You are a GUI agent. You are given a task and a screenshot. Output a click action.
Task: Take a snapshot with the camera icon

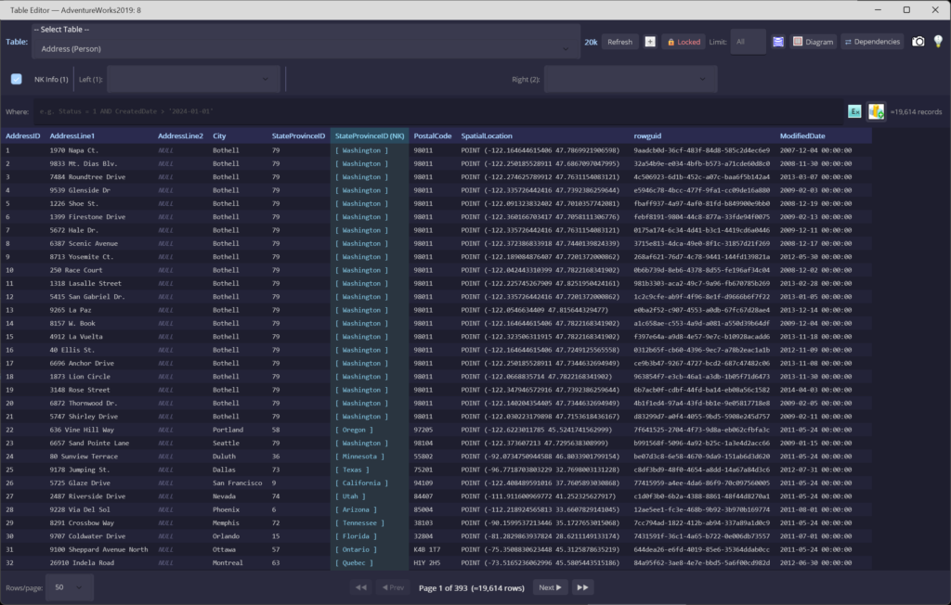tap(918, 41)
